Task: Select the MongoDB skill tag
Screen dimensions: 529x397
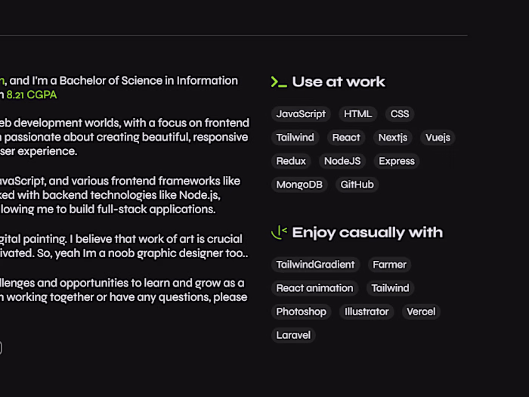Action: (x=299, y=185)
